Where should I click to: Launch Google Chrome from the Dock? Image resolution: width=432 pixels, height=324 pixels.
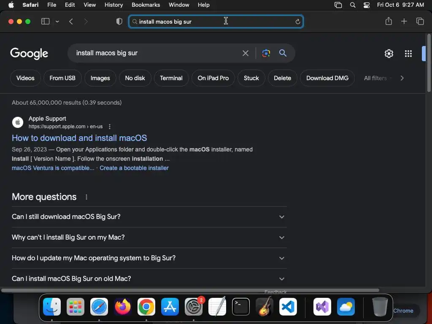pyautogui.click(x=146, y=307)
